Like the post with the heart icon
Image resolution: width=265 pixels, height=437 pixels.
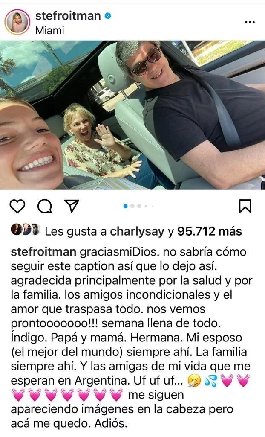click(x=17, y=206)
